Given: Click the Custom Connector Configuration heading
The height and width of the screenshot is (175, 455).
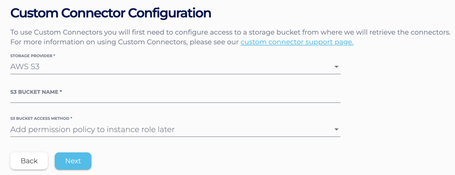Looking at the screenshot, I should tap(110, 13).
